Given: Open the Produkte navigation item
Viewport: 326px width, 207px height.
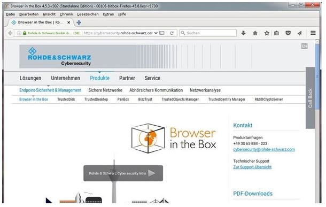Looking at the screenshot, I should pyautogui.click(x=99, y=78).
